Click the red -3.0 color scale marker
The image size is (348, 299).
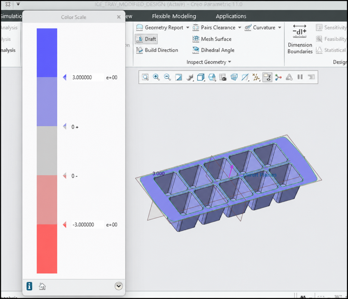[x=65, y=225]
